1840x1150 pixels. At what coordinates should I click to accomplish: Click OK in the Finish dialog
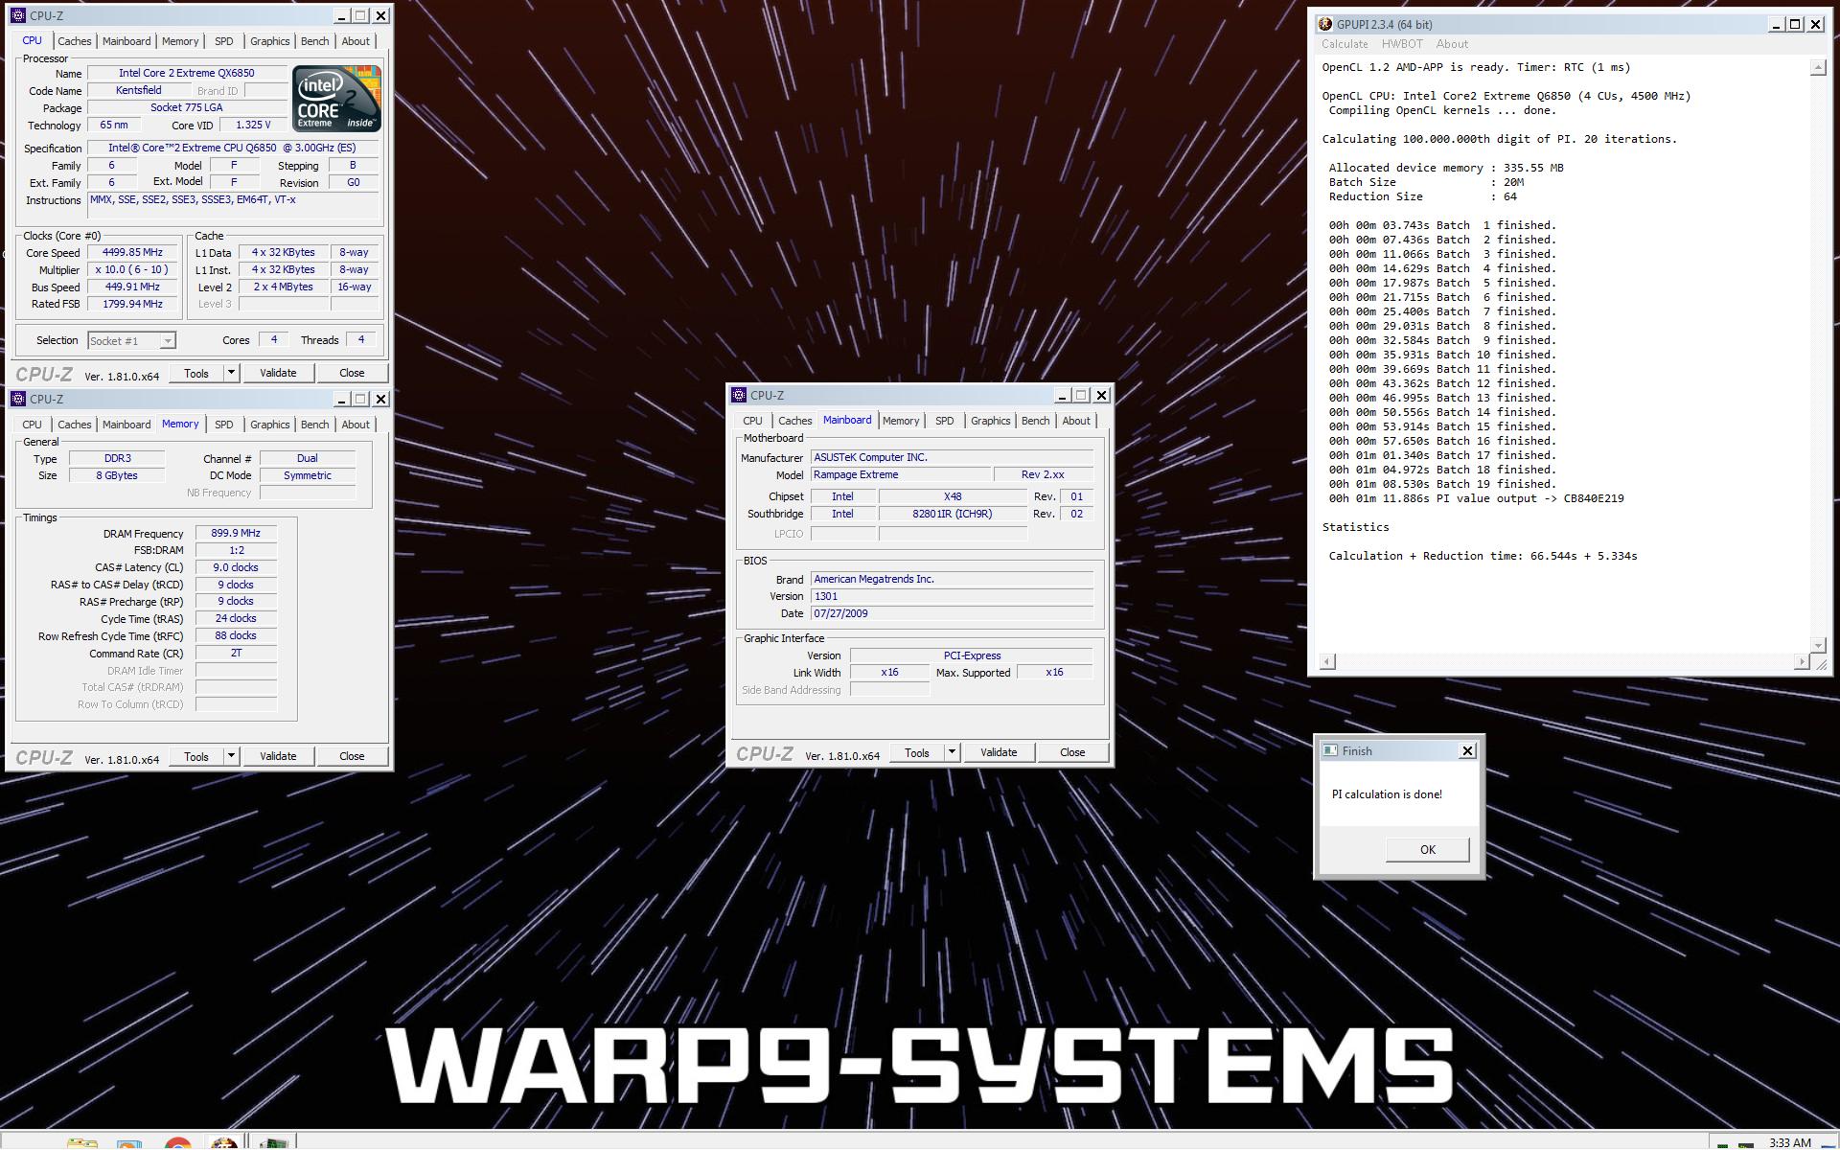click(x=1427, y=850)
